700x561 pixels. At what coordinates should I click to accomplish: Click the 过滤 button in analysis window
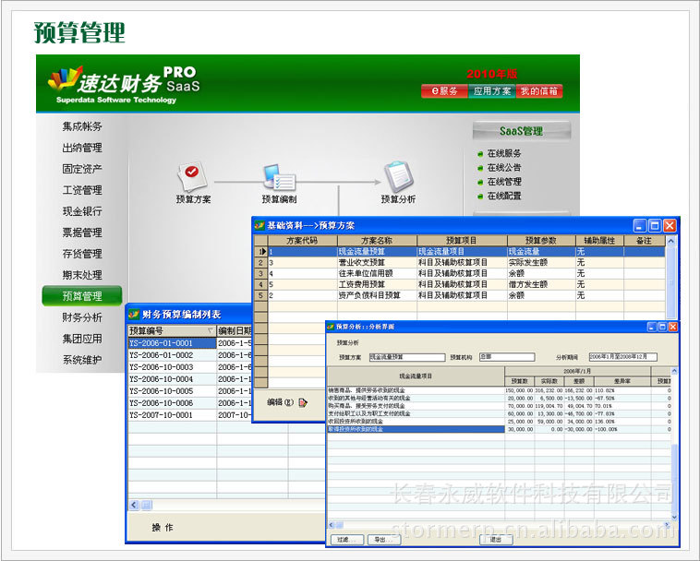click(346, 540)
